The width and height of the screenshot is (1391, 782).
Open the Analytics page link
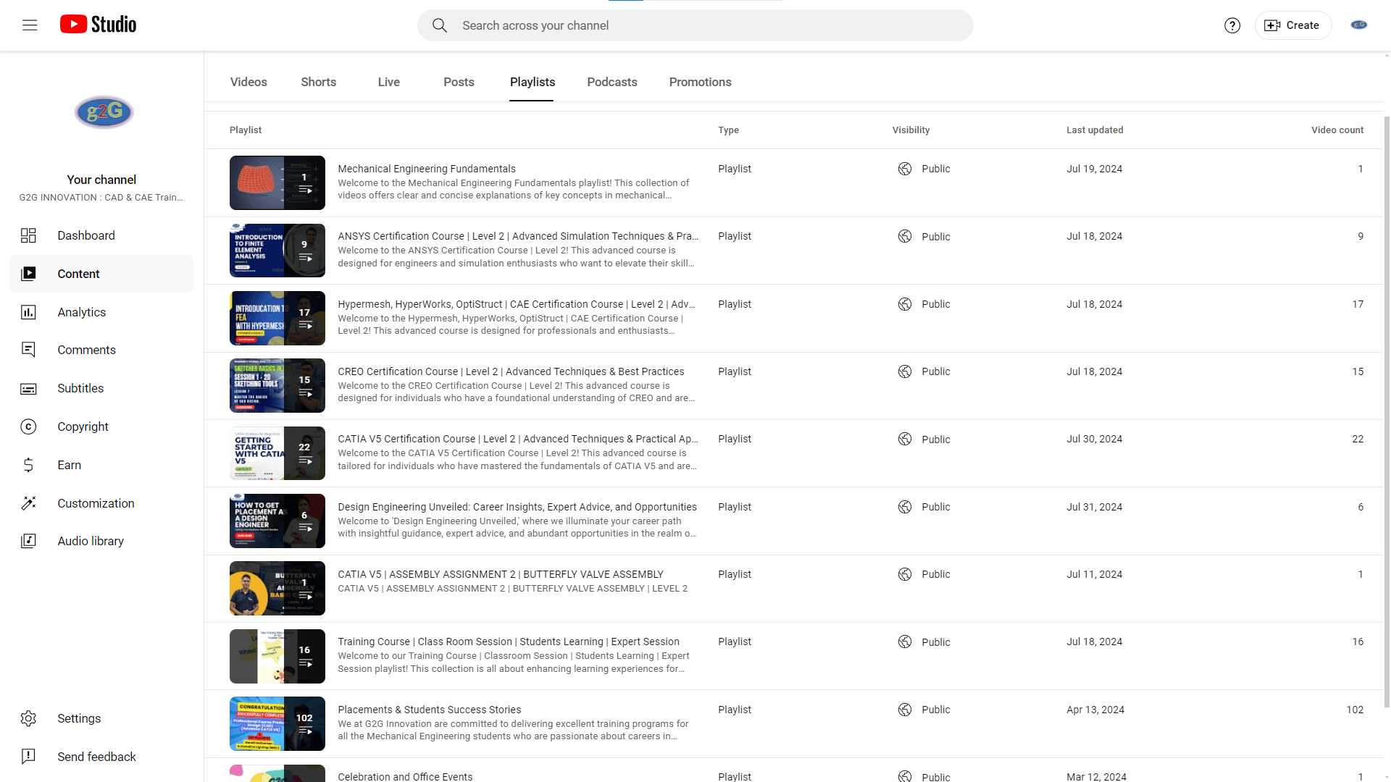tap(101, 312)
